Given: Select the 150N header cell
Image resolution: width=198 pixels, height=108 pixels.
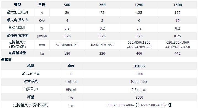Looking at the screenshot, I should pos(178,5).
